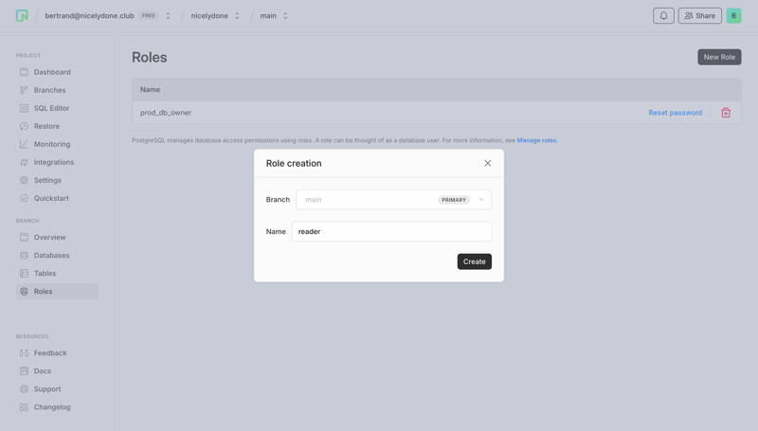Open Feedback link

(x=50, y=353)
